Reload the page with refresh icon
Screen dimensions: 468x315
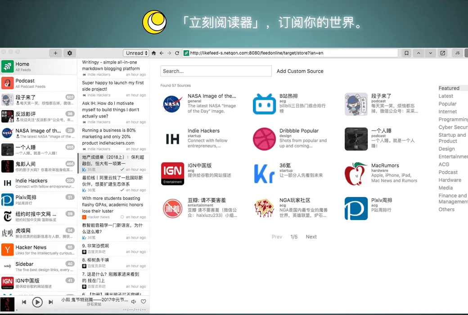click(x=177, y=53)
